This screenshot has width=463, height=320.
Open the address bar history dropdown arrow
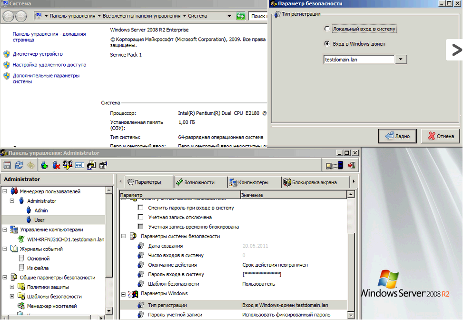(x=229, y=16)
